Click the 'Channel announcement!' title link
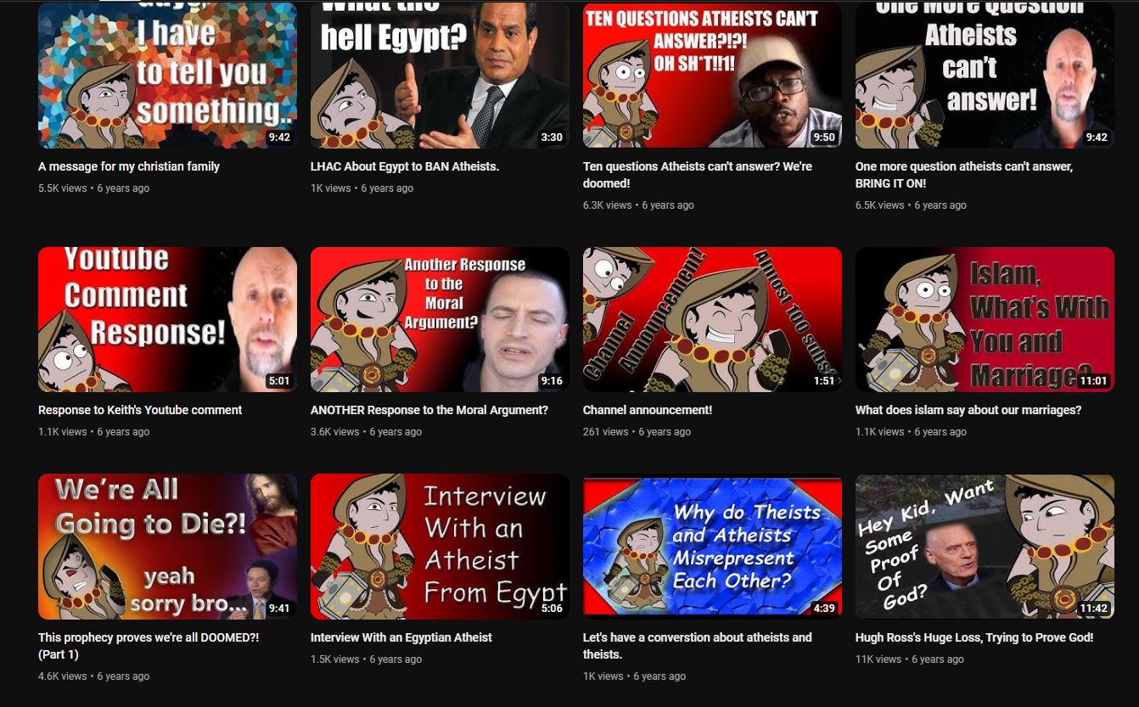 pyautogui.click(x=648, y=410)
